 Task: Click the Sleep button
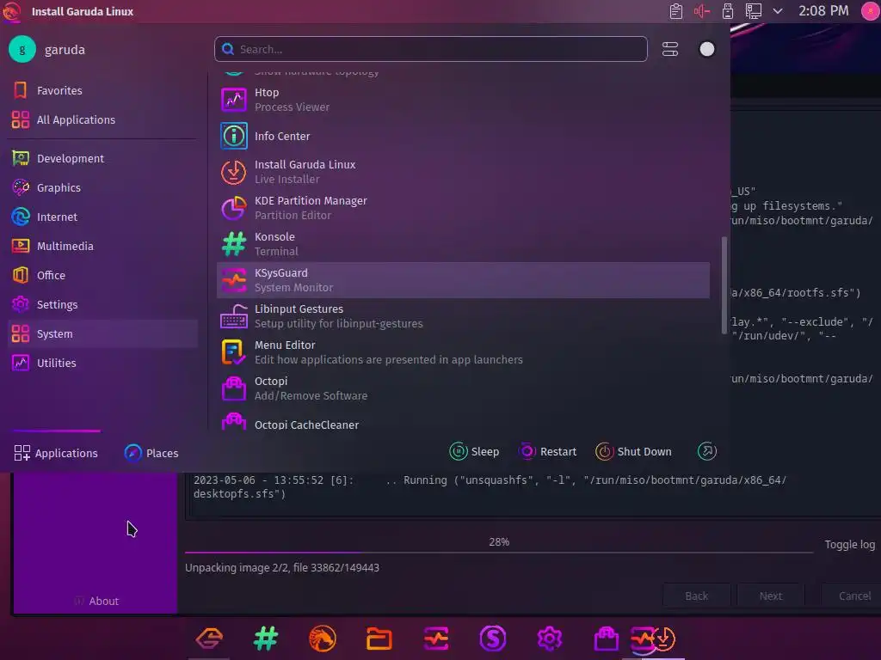[474, 451]
